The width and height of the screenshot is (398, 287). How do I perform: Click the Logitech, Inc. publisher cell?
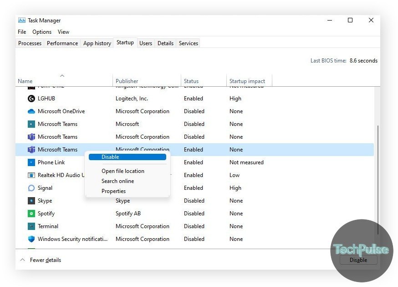click(x=132, y=99)
